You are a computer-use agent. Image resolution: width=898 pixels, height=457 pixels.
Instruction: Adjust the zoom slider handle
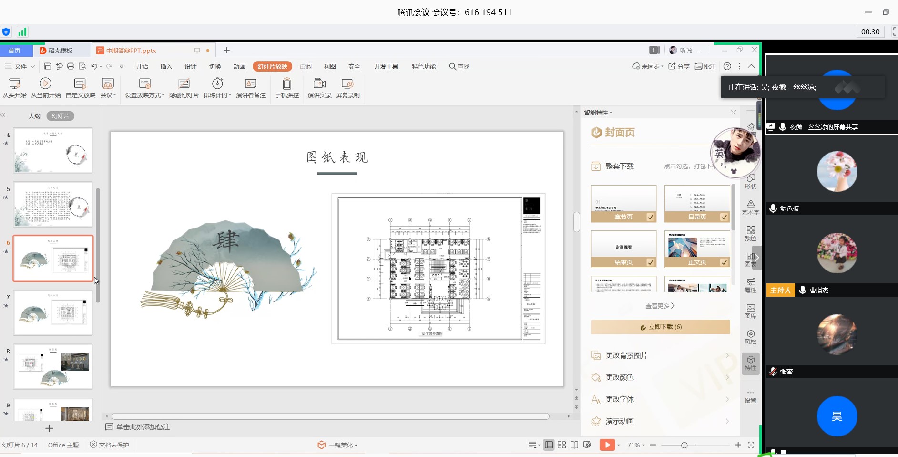684,445
